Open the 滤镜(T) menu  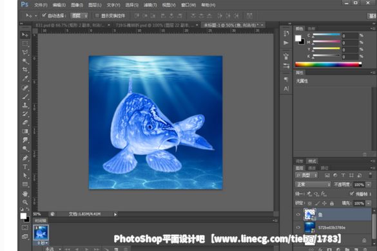[150, 5]
